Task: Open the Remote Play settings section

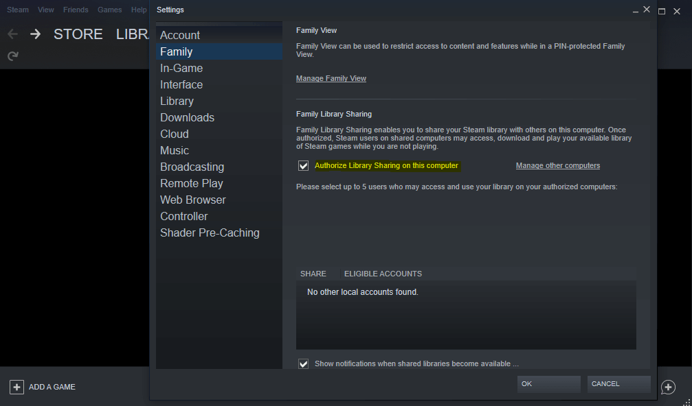Action: click(192, 183)
